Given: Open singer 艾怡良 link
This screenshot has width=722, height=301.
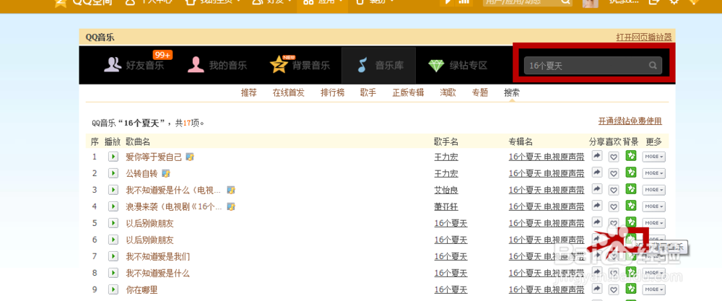Looking at the screenshot, I should click(x=446, y=190).
